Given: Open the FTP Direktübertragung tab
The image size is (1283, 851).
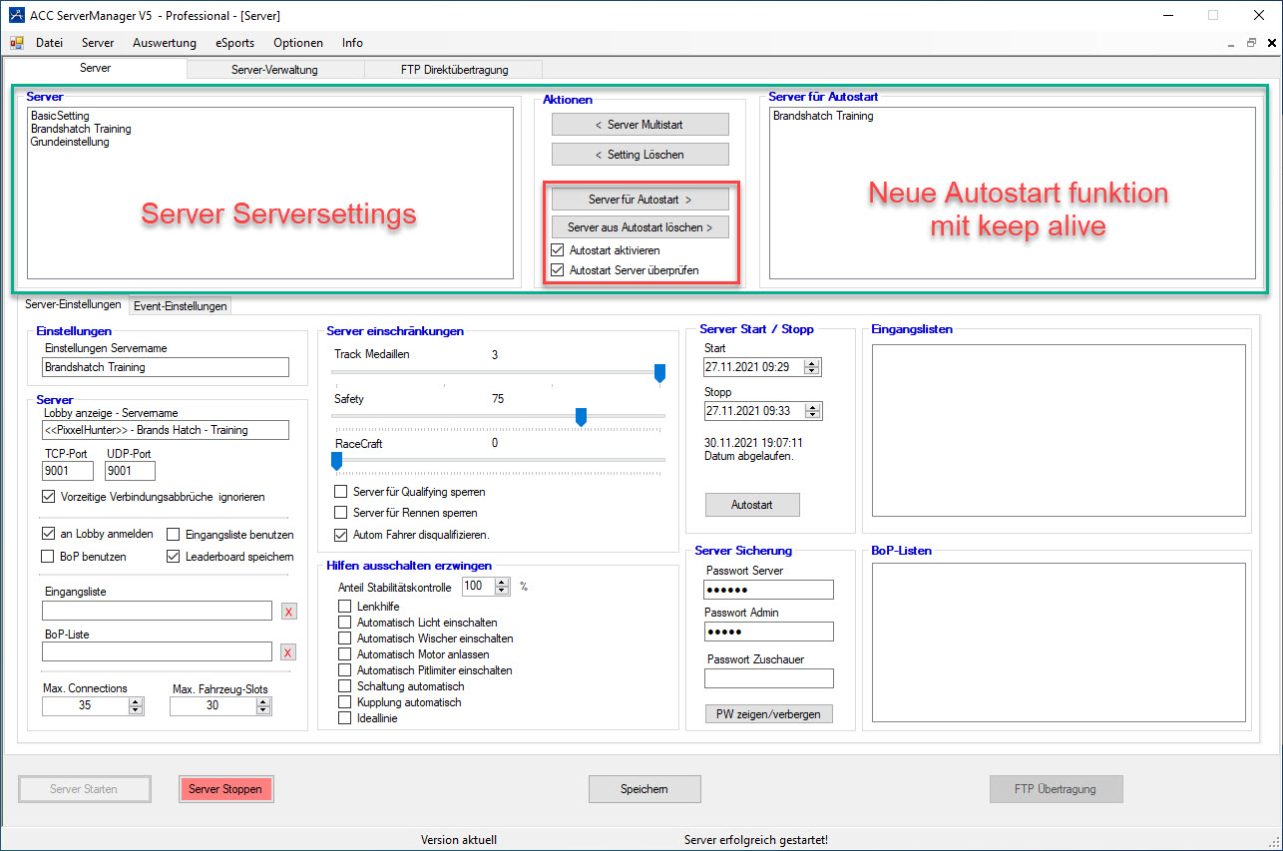Looking at the screenshot, I should tap(453, 70).
